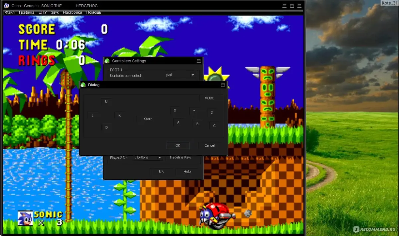Viewport: 399px width, 236px height.
Task: Open the Звук menu
Action: pos(55,12)
